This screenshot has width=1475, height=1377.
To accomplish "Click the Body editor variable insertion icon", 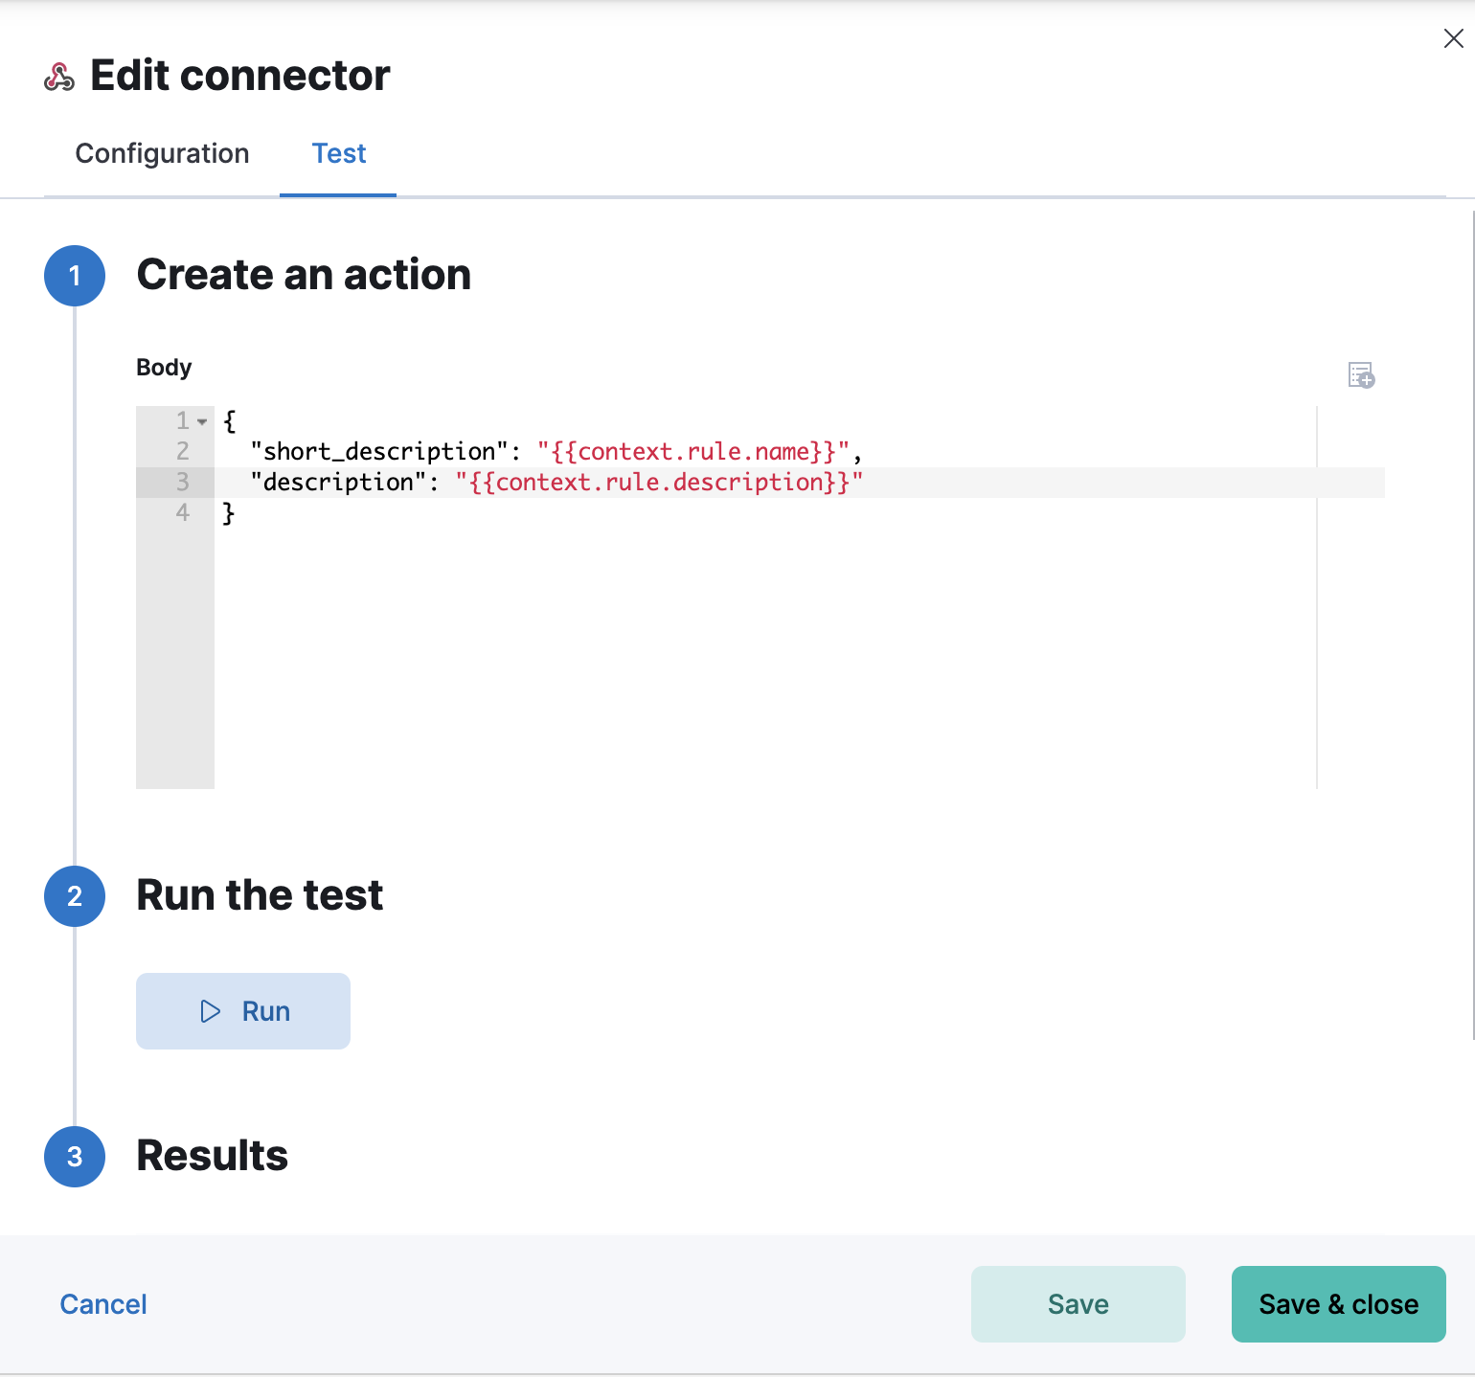I will [x=1360, y=374].
